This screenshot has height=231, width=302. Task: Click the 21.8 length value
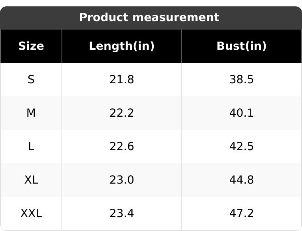coord(121,80)
